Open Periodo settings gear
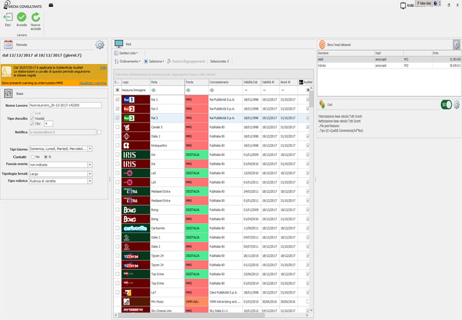This screenshot has height=320, width=462. [x=100, y=44]
